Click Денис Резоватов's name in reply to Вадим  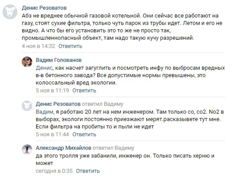(58, 104)
